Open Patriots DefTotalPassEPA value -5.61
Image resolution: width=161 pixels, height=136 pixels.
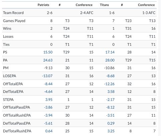[48, 123]
